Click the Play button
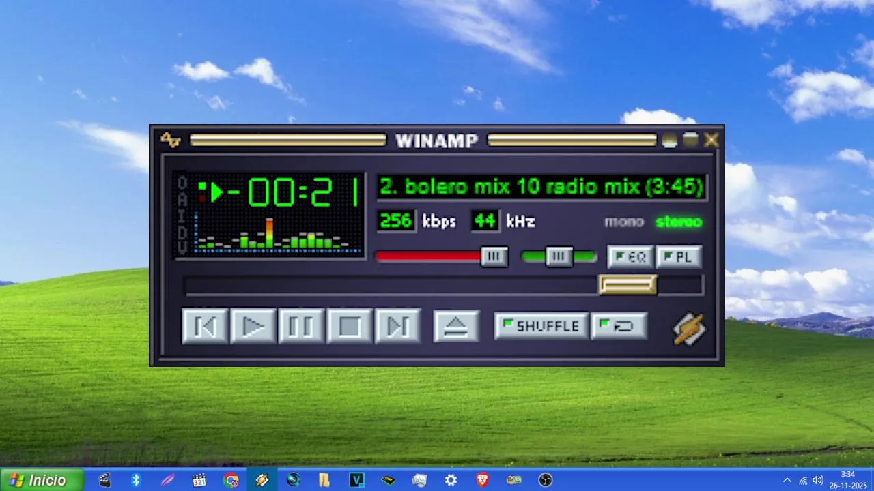874x491 pixels. [253, 326]
